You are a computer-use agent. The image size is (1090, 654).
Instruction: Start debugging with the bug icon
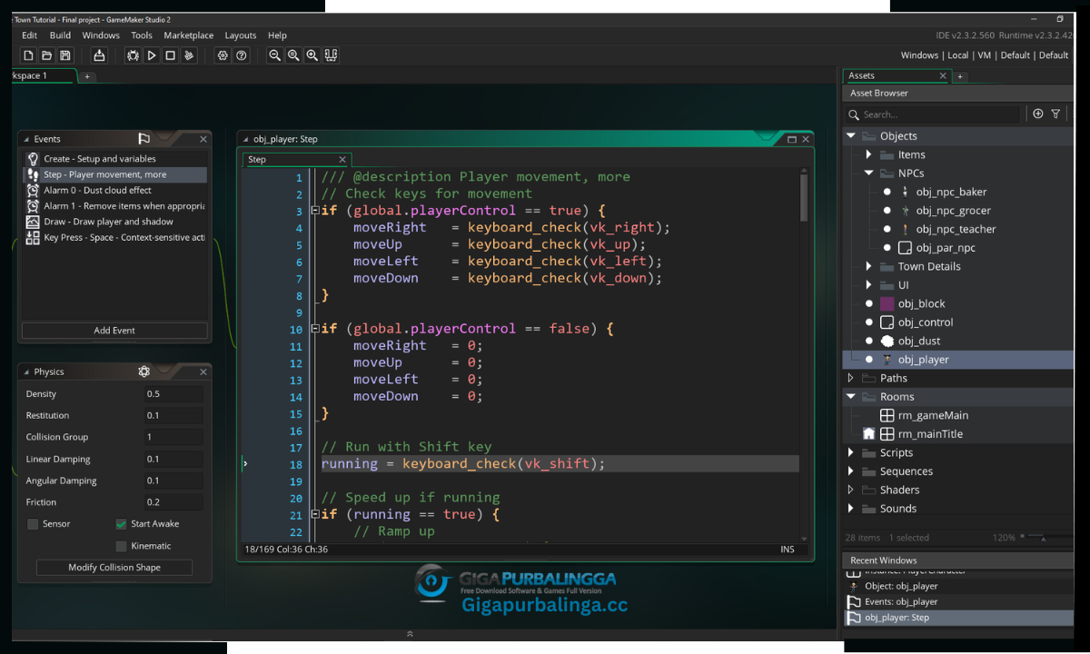(x=133, y=55)
